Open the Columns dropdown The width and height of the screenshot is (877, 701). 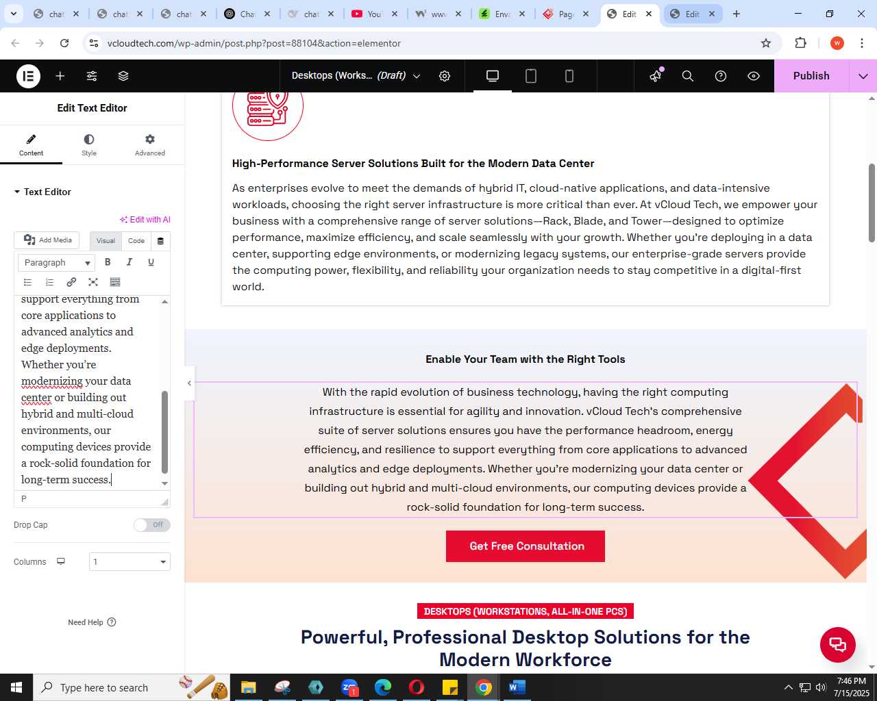tap(129, 562)
